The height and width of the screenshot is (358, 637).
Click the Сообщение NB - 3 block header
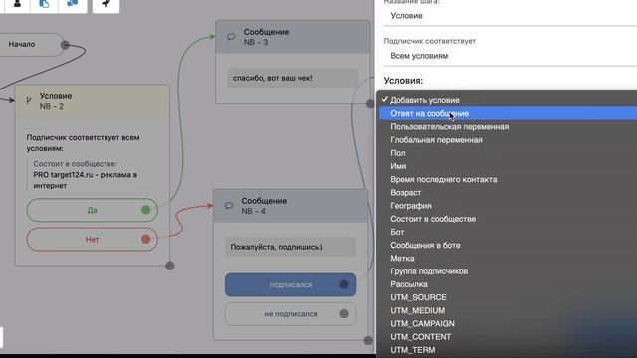(293, 37)
